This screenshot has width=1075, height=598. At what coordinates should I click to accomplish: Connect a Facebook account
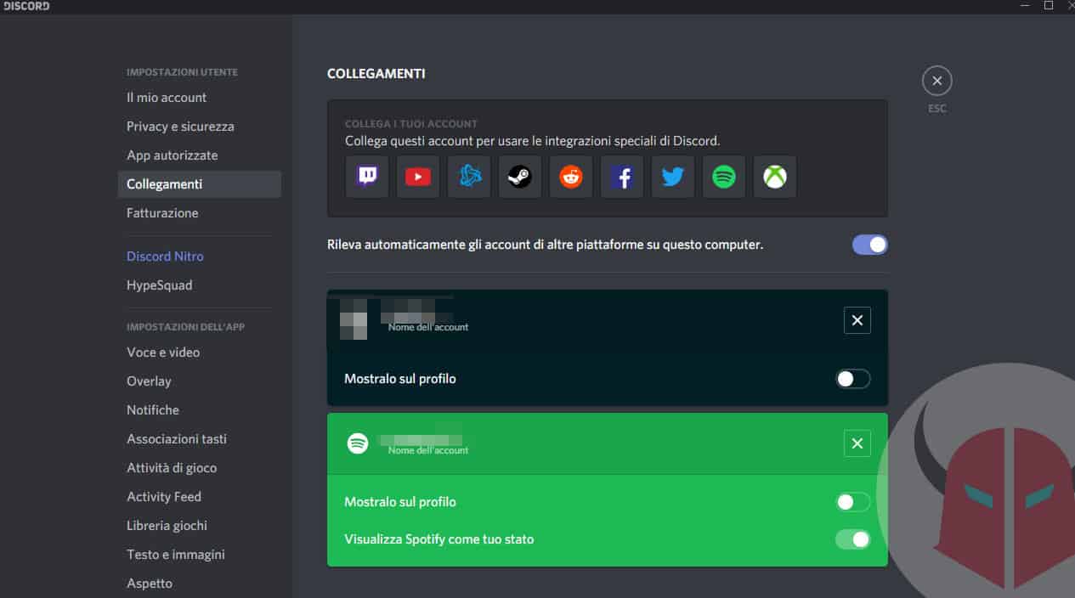point(622,177)
